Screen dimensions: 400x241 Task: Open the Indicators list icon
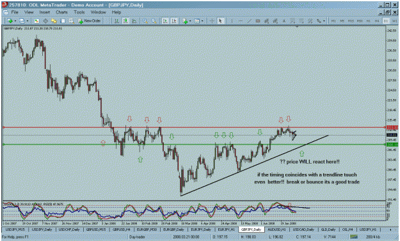[x=185, y=21]
